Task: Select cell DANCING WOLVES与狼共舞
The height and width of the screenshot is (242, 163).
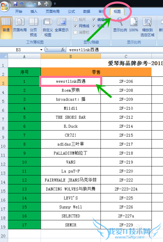Action: pos(71,189)
